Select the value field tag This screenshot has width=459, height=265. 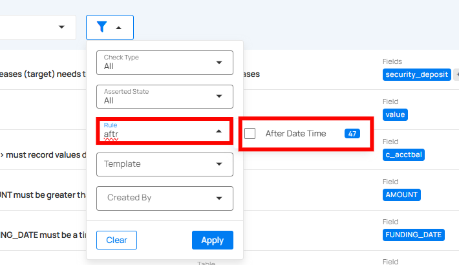click(x=395, y=114)
